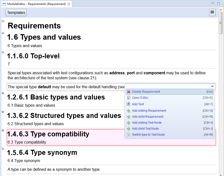
Task: Click the A type can be defined as a synonym text
Action: [54, 170]
